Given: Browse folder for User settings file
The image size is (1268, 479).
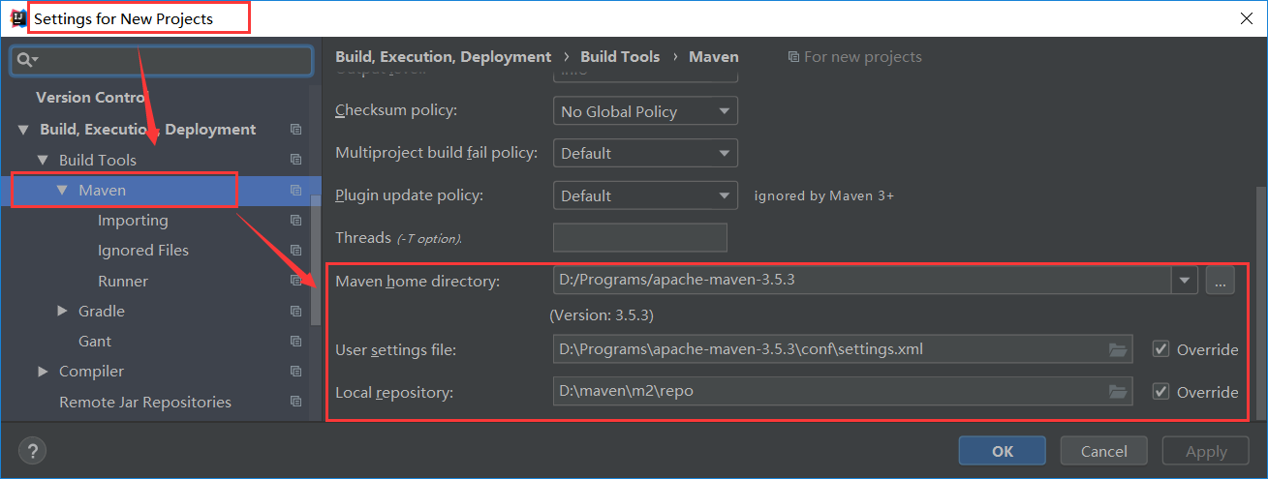Looking at the screenshot, I should pyautogui.click(x=1118, y=349).
